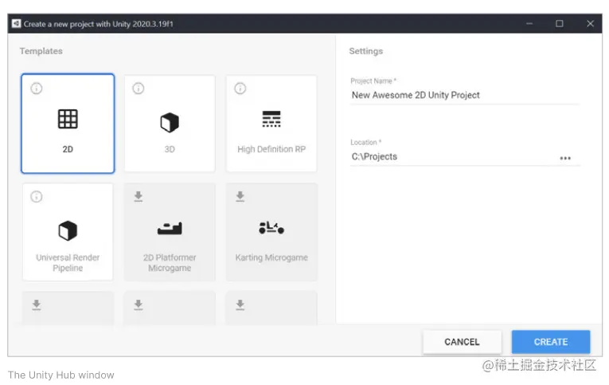The width and height of the screenshot is (609, 385).
Task: Select the 2D template card
Action: pyautogui.click(x=68, y=124)
